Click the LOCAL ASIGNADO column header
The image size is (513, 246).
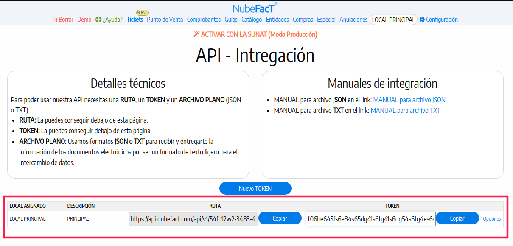tap(28, 206)
